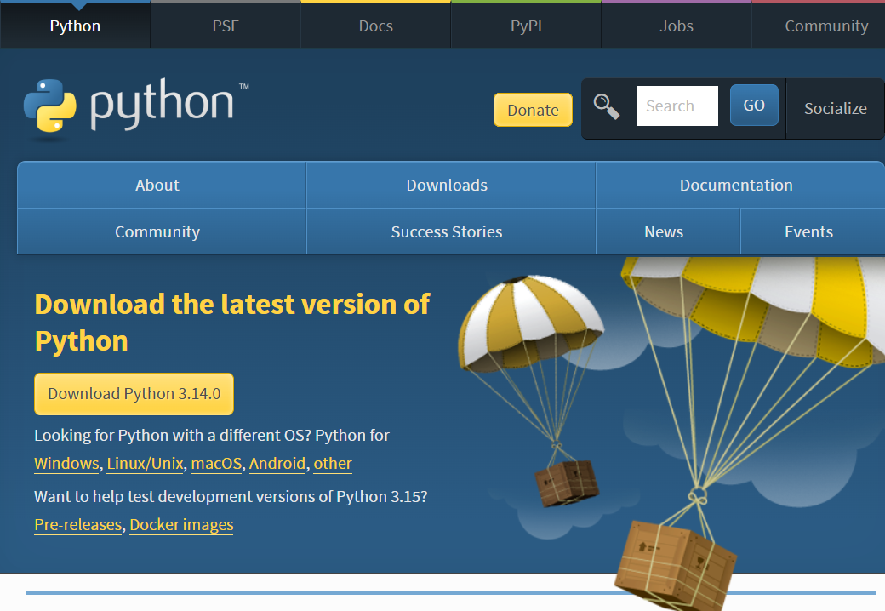
Task: Open the Events section
Action: tap(808, 231)
